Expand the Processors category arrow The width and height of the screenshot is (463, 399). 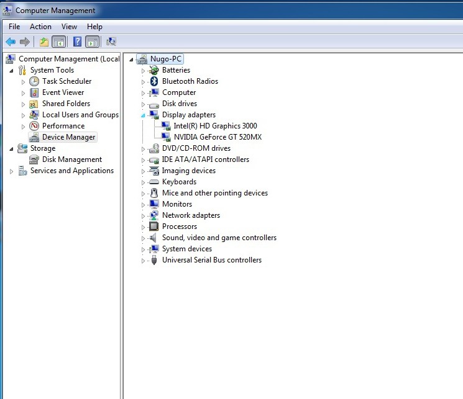coord(143,227)
